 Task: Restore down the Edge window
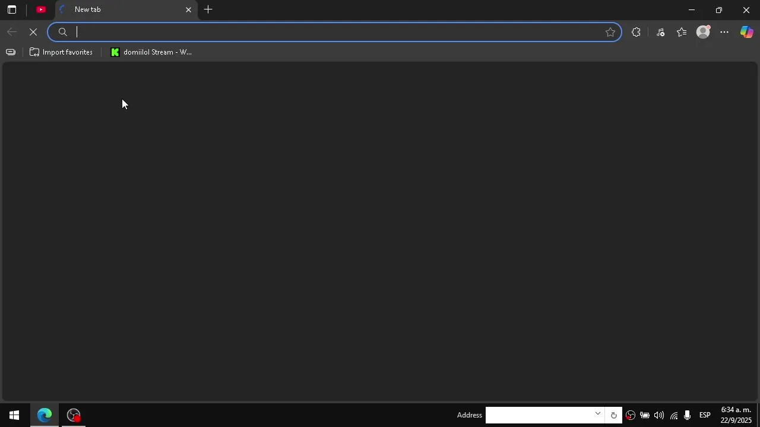tap(718, 9)
